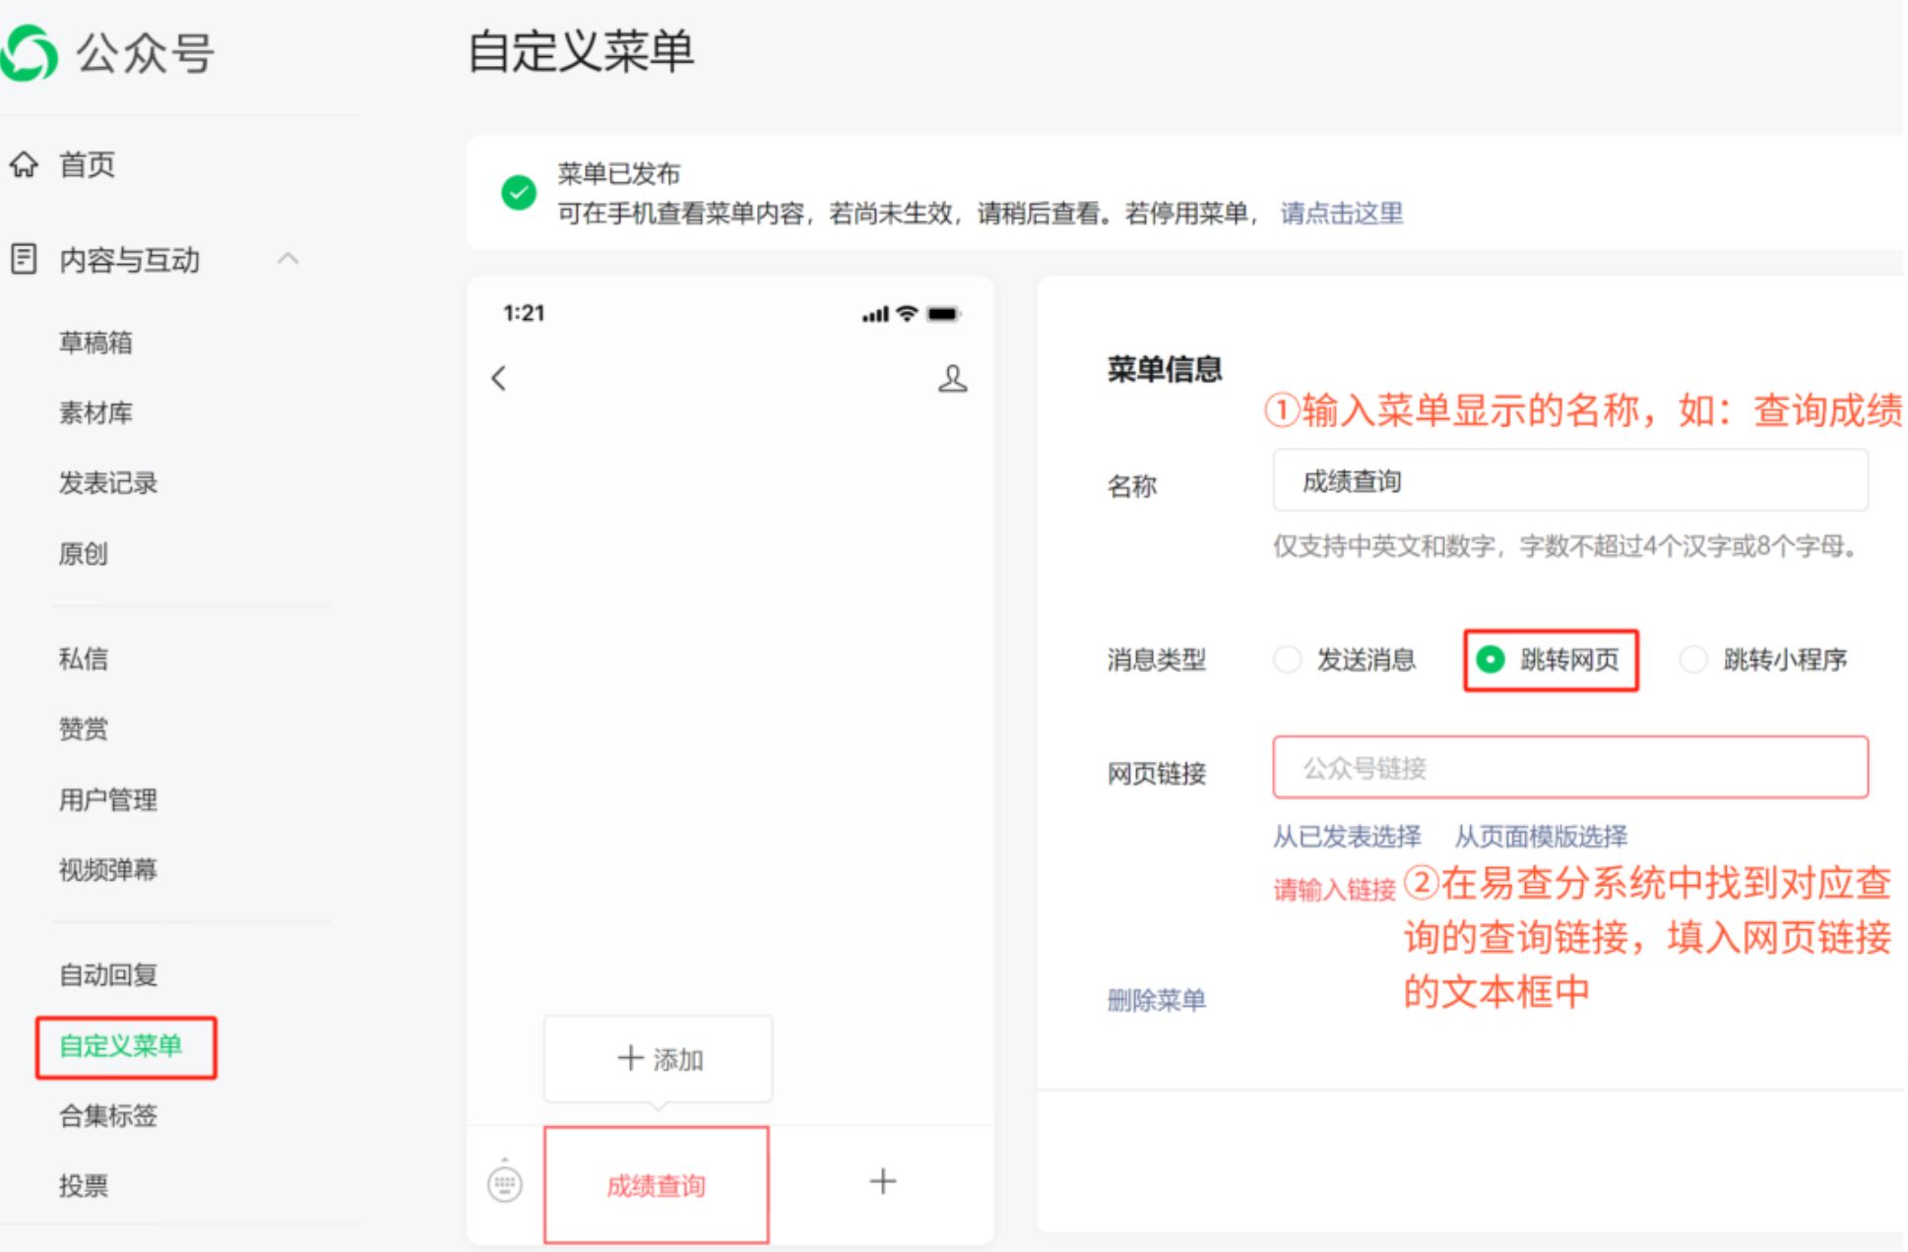Click the home icon beside 首页
This screenshot has width=1908, height=1252.
24,164
